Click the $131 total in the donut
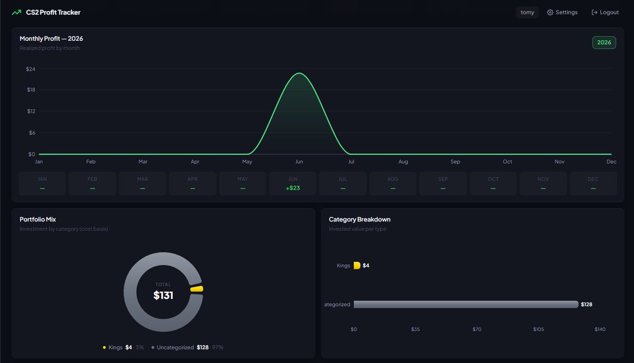The width and height of the screenshot is (634, 363). 163,295
